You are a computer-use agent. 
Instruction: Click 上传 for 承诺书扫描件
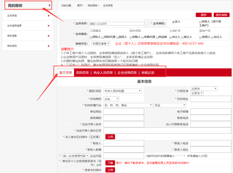(x=110, y=170)
